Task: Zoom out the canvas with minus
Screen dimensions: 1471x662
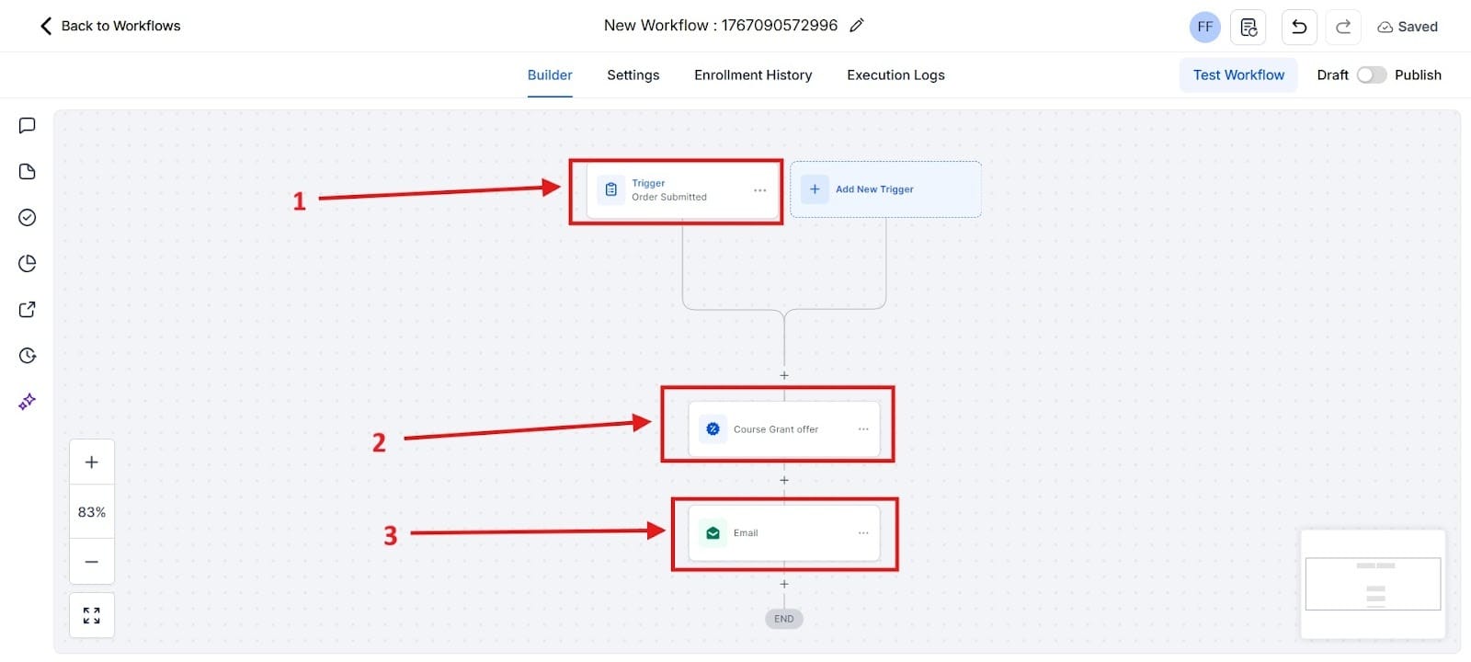Action: click(92, 562)
